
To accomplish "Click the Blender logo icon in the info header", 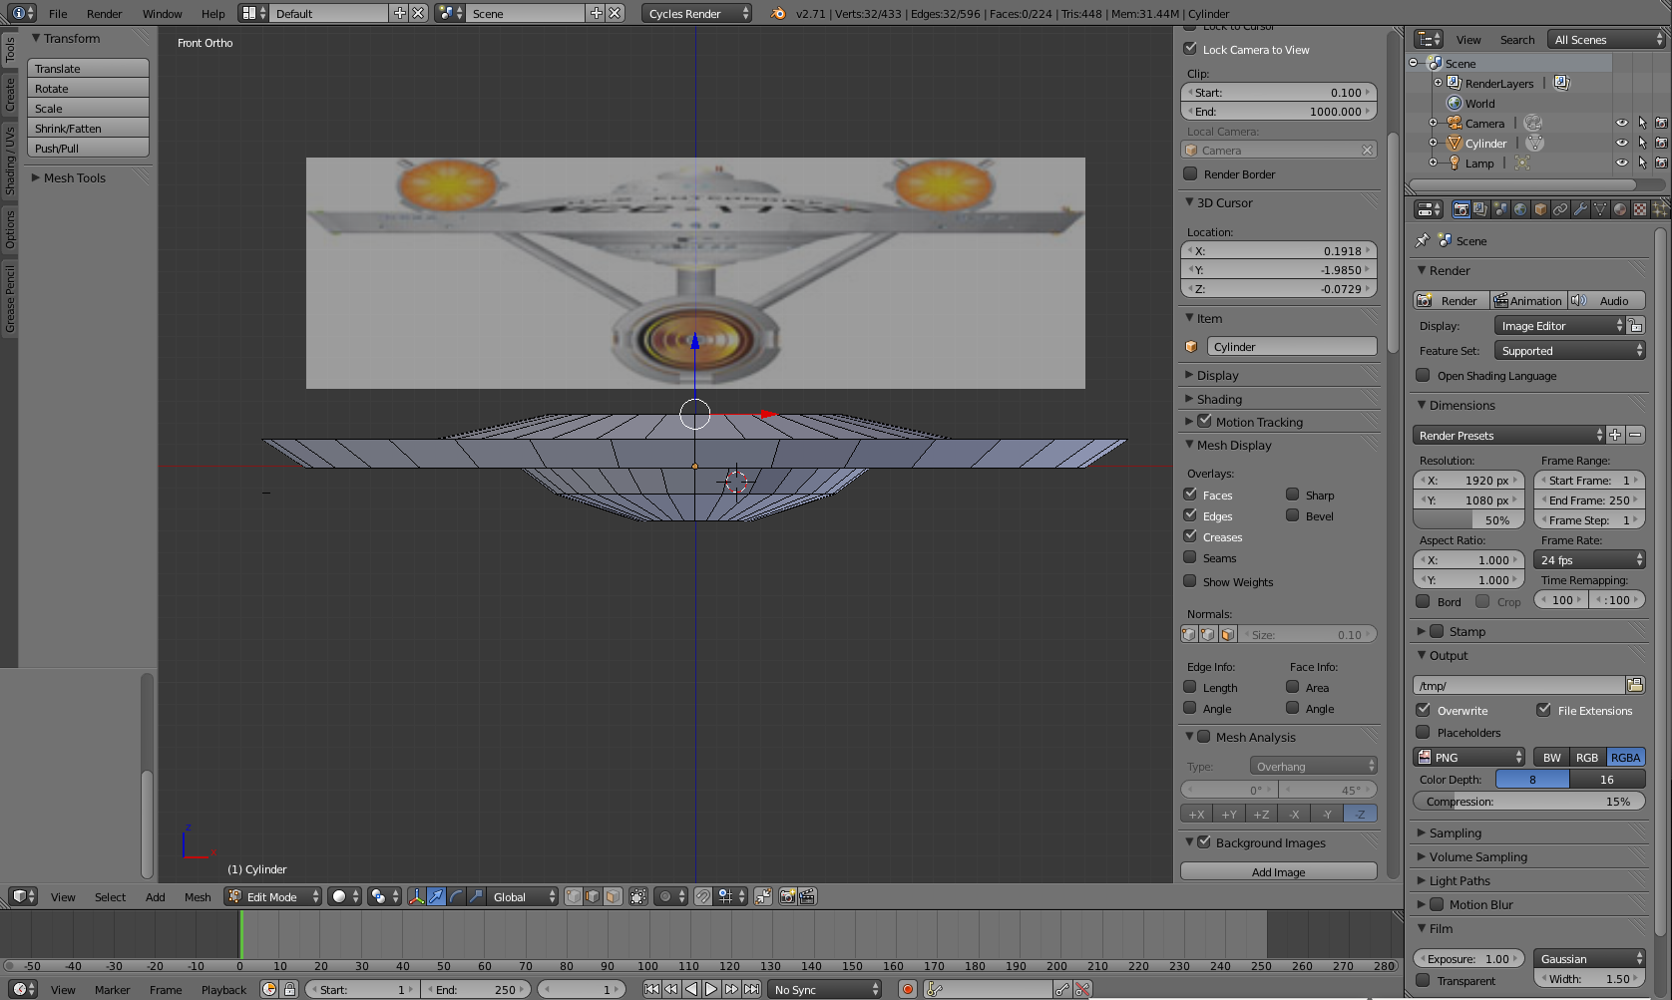I will [778, 13].
